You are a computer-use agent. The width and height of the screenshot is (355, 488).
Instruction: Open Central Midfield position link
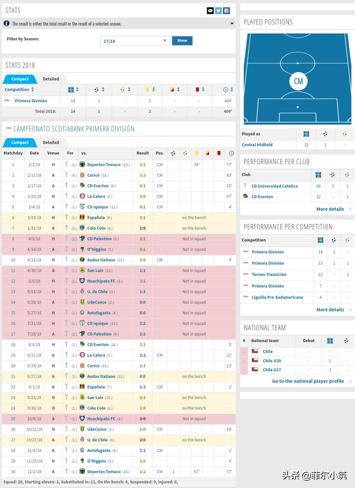(257, 145)
